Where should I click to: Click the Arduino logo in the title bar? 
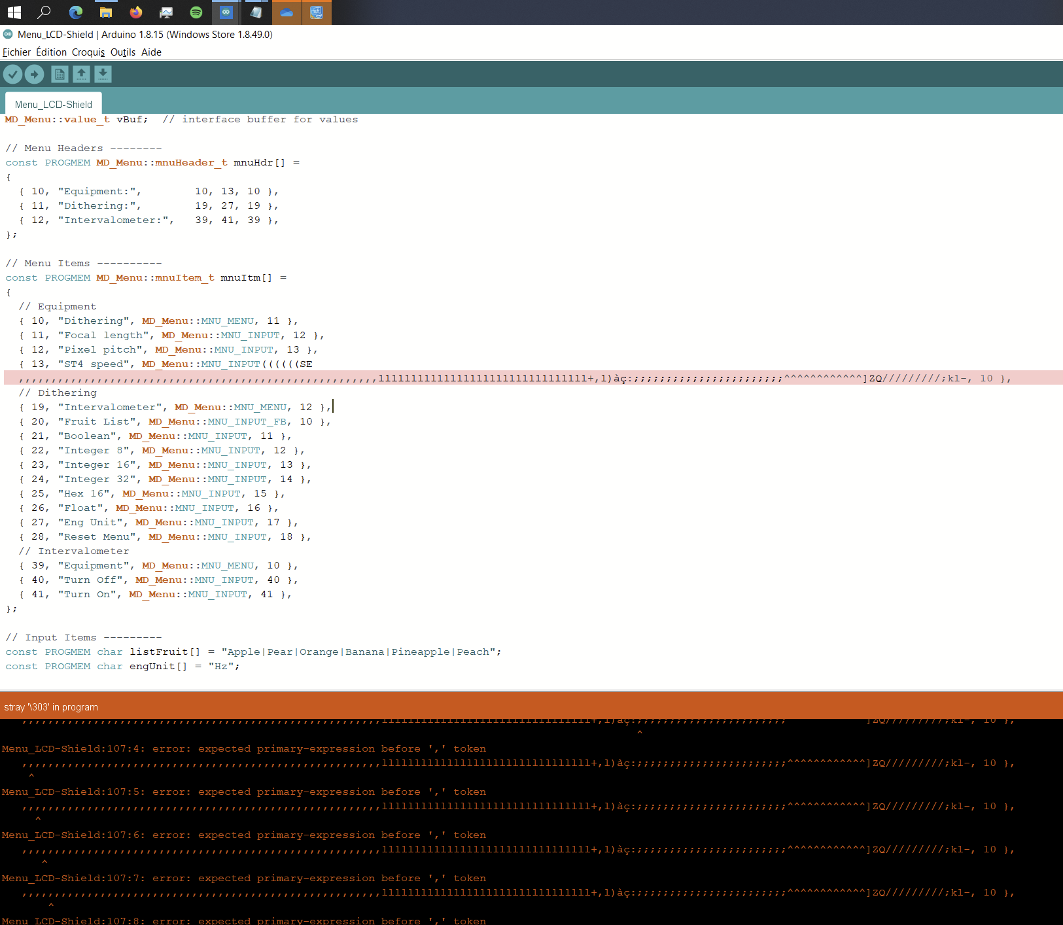[8, 34]
